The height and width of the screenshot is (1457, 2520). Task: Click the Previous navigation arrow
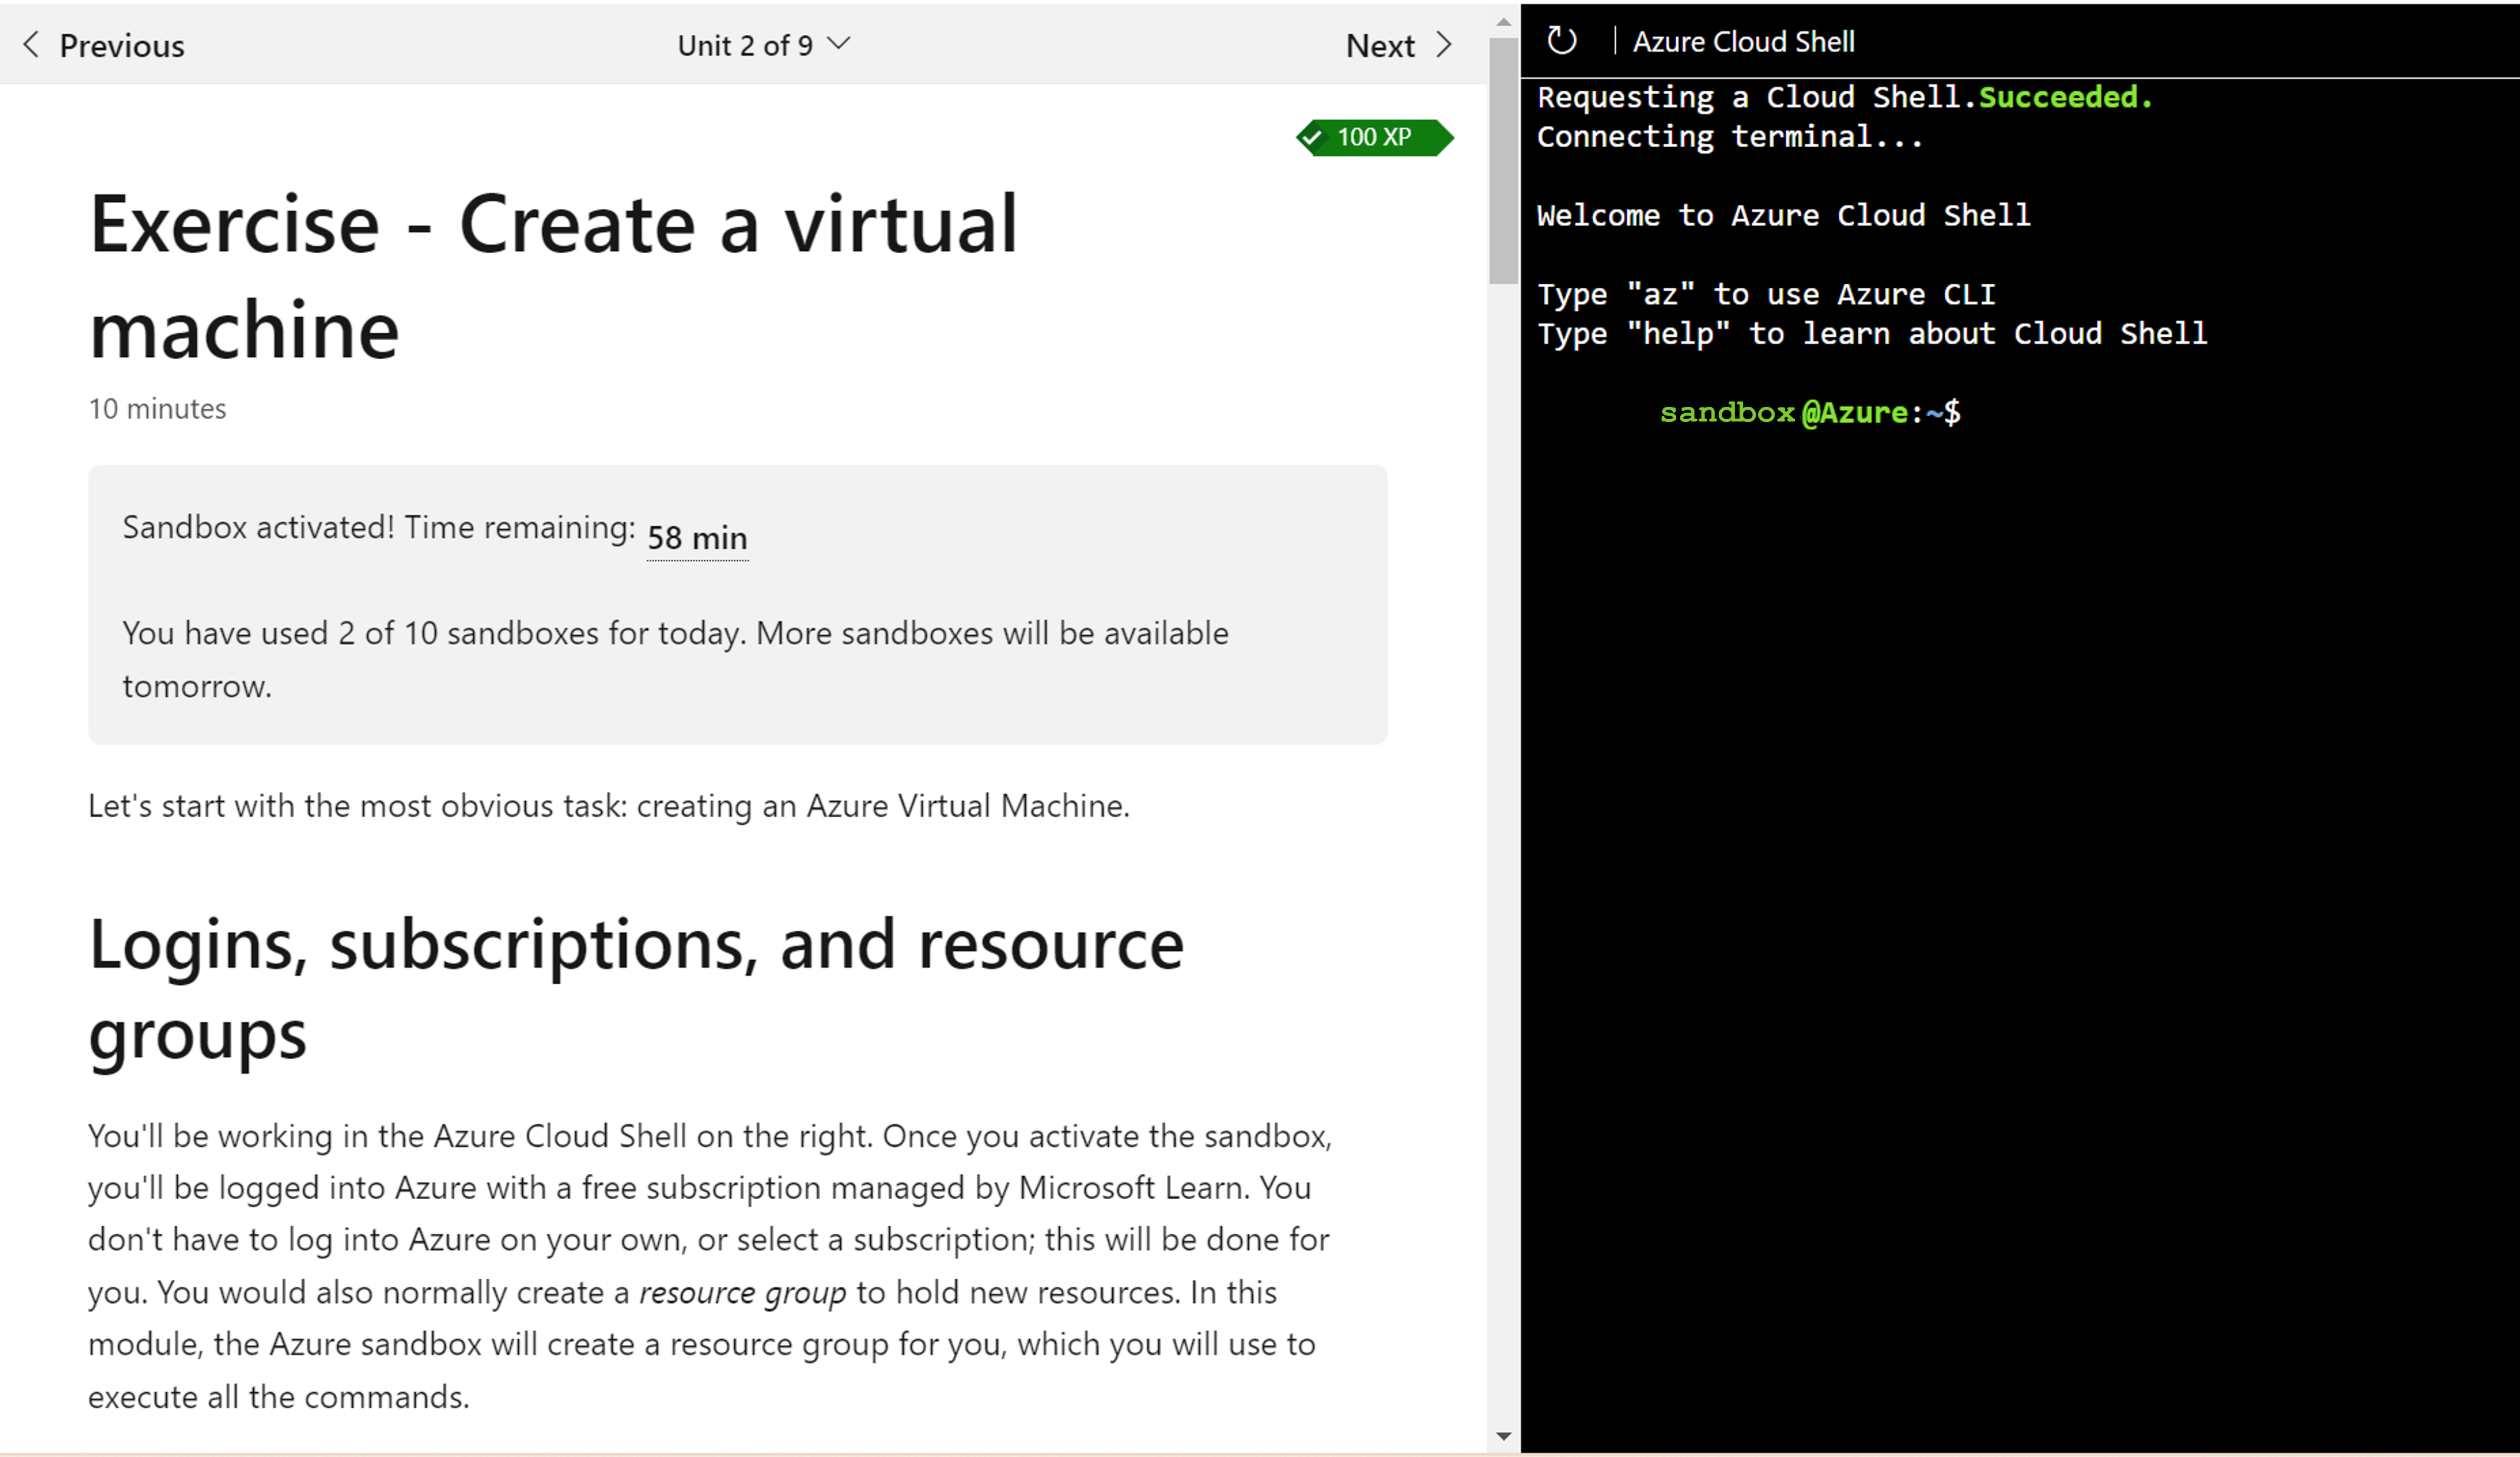click(31, 44)
